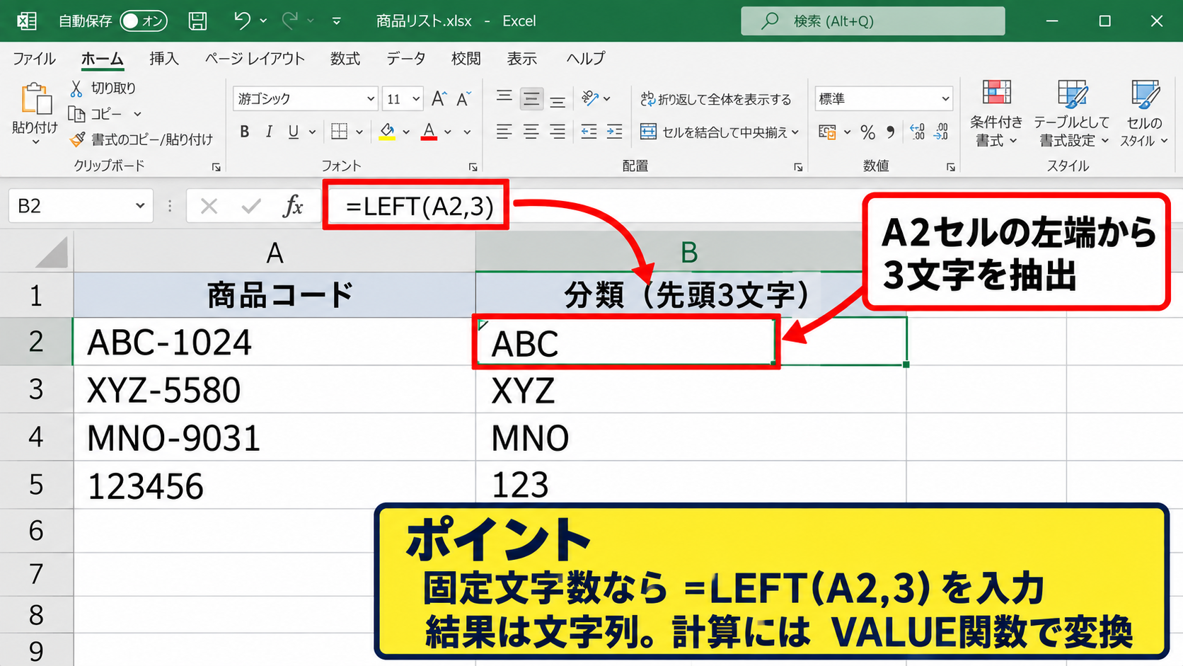Click the fx insert function icon
This screenshot has height=666, width=1183.
292,206
